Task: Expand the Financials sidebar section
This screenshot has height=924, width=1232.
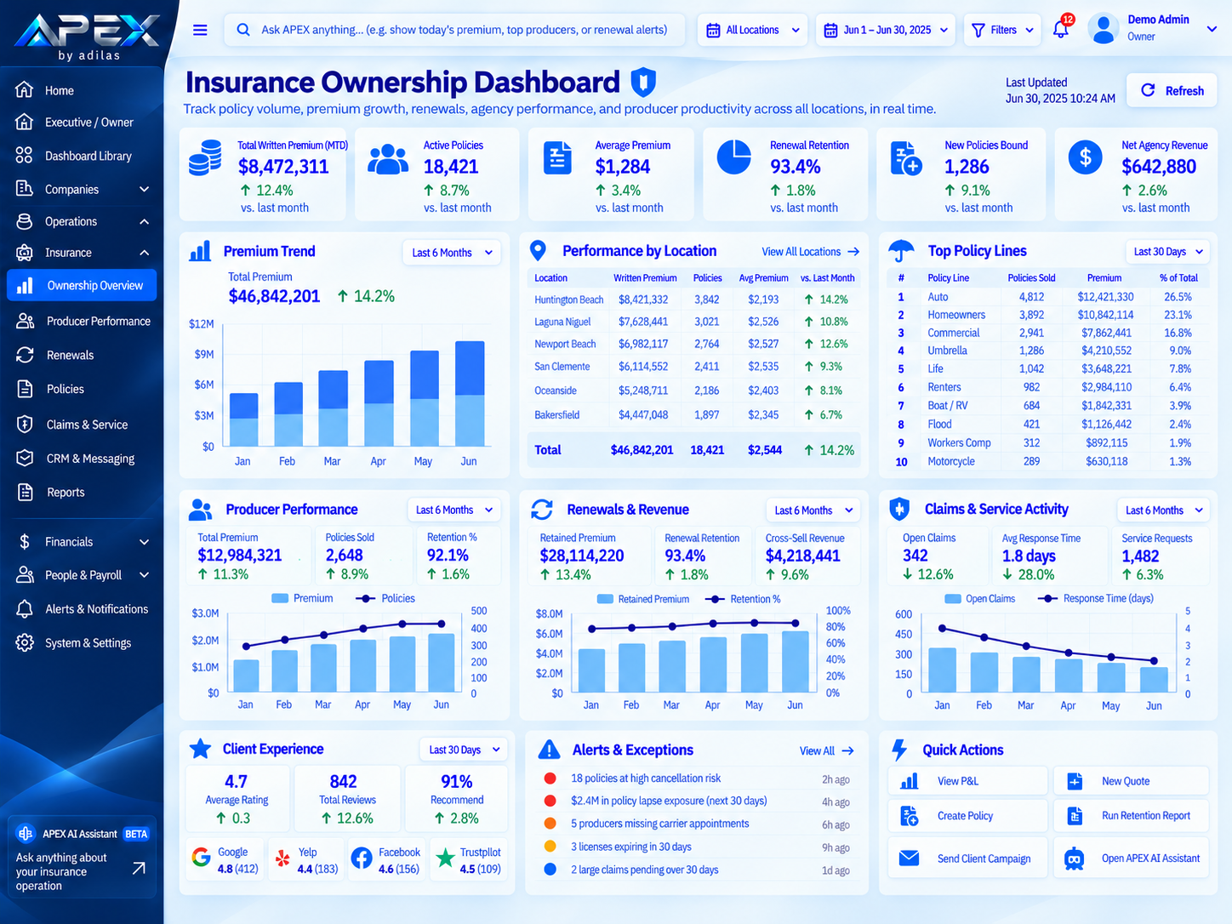Action: pyautogui.click(x=83, y=542)
